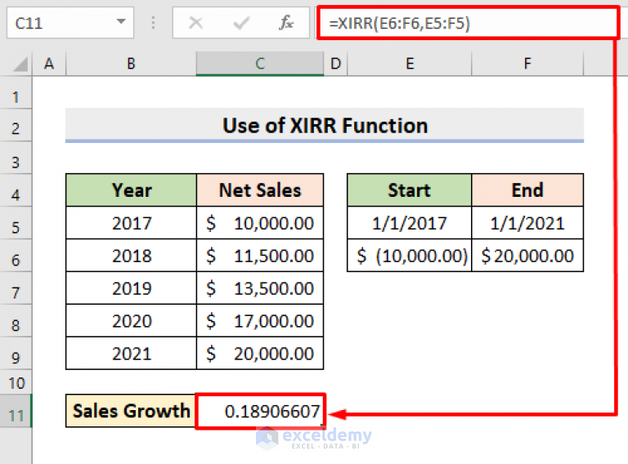The height and width of the screenshot is (464, 628).
Task: Select the cell containing 2021
Action: 131,353
